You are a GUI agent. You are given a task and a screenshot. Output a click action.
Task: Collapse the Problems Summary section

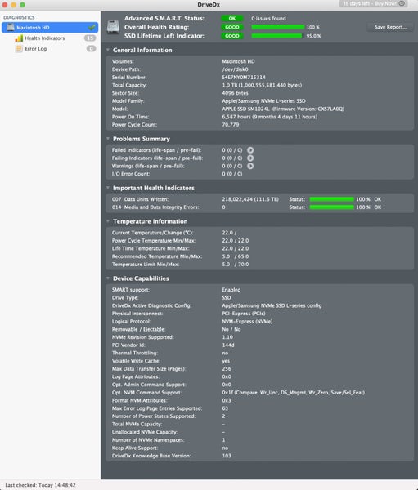[108, 139]
